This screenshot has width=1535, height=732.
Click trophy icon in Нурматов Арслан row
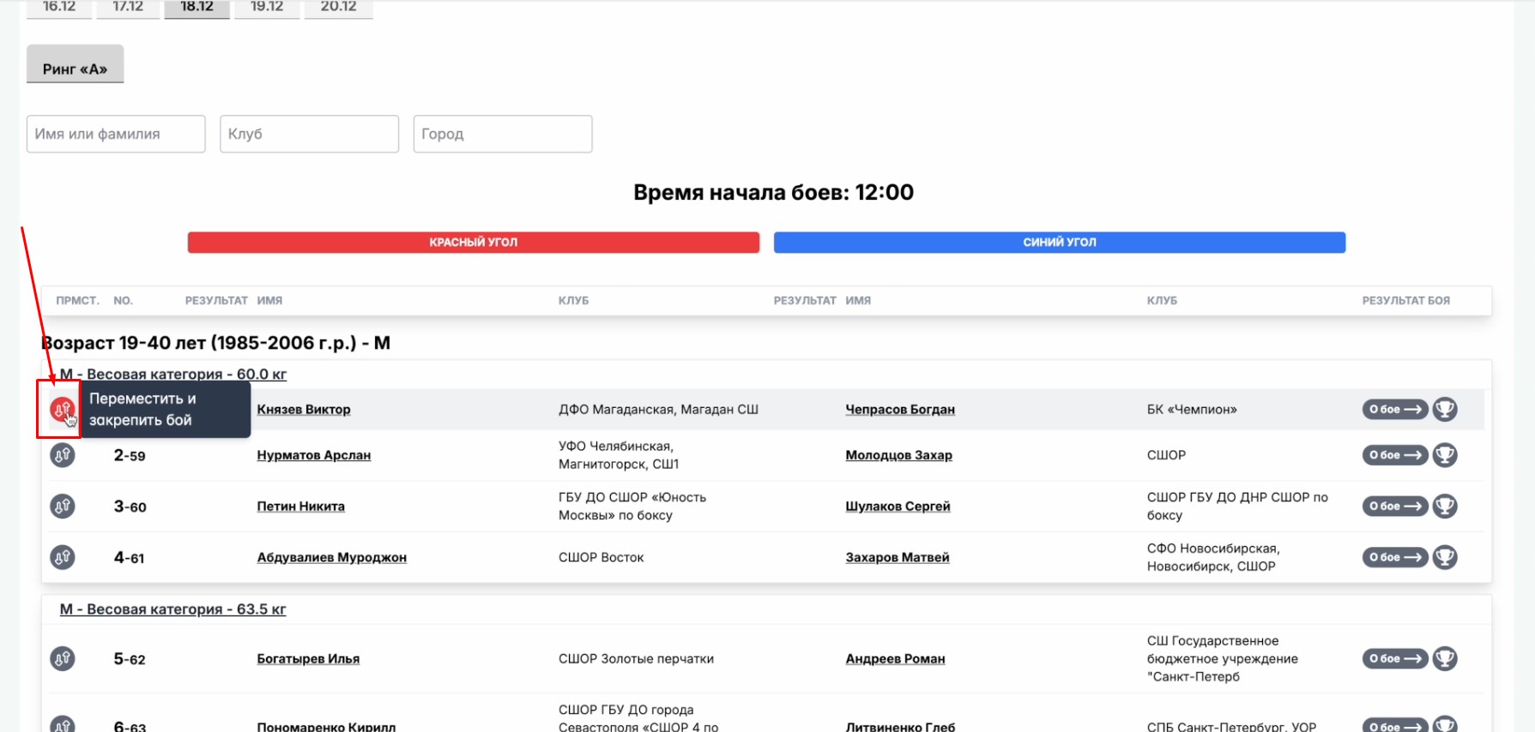[1445, 455]
